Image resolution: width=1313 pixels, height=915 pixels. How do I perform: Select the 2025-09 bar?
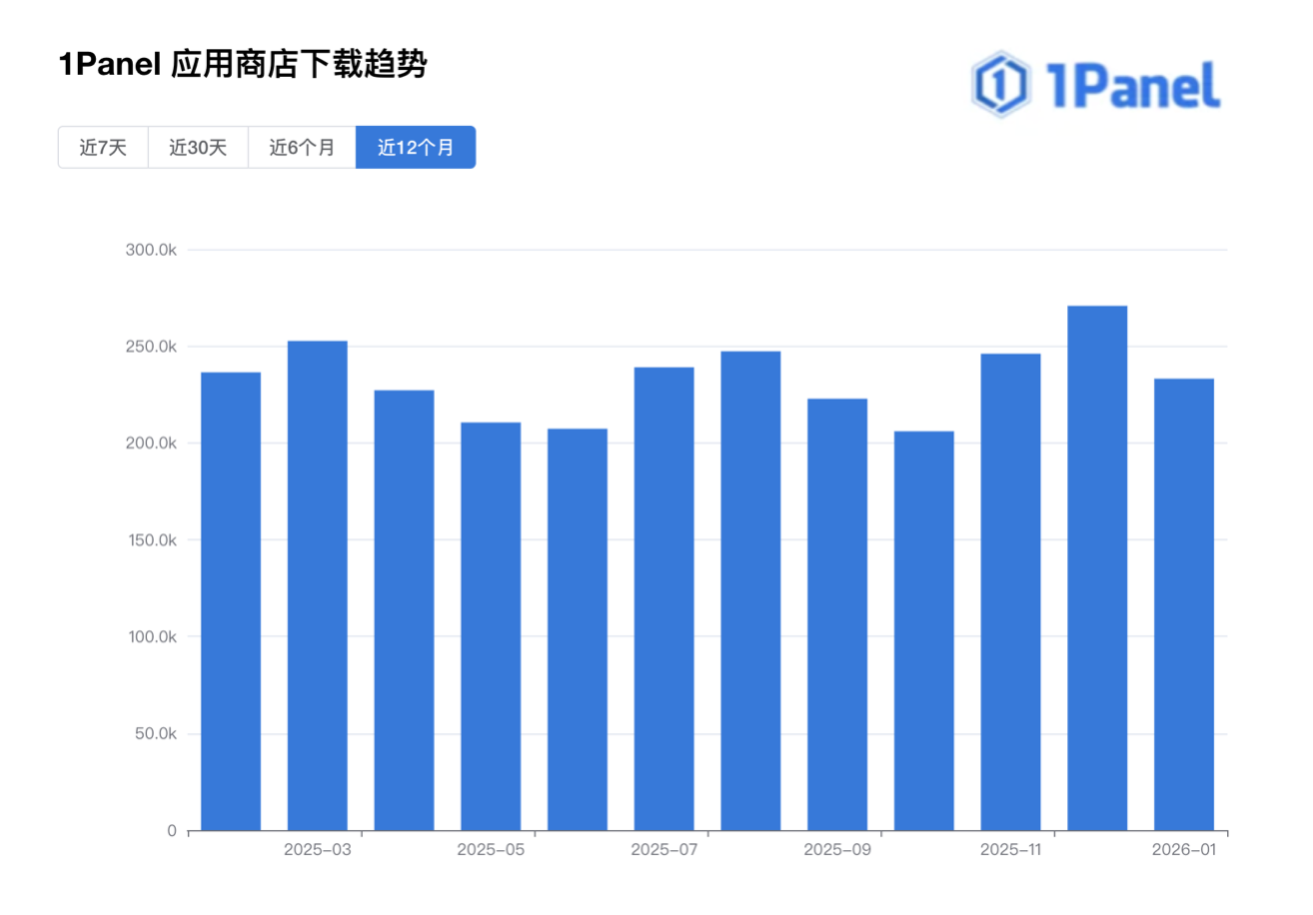point(837,614)
